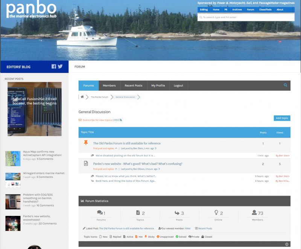Open the Facebook icon beside Editors' Blog
The image size is (301, 249).
pyautogui.click(x=54, y=66)
